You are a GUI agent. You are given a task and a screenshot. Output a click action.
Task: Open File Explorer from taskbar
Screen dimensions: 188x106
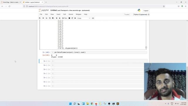88,104
